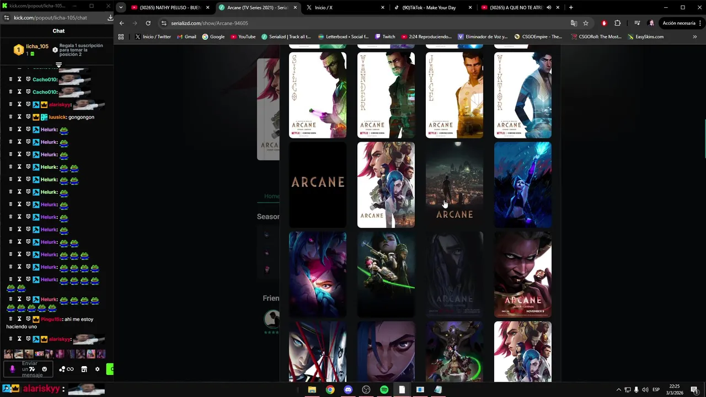Open the Kick chat shop icon

click(84, 369)
